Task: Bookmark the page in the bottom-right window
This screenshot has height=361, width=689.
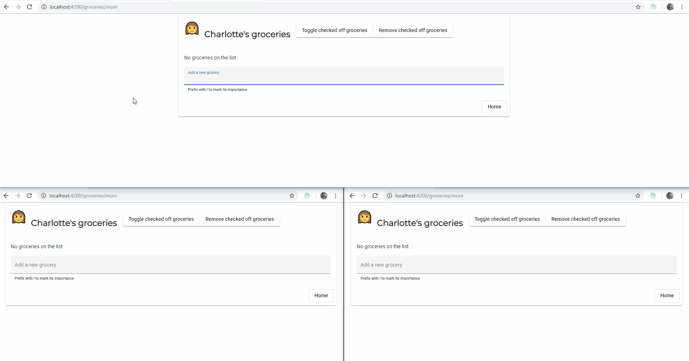Action: (638, 196)
